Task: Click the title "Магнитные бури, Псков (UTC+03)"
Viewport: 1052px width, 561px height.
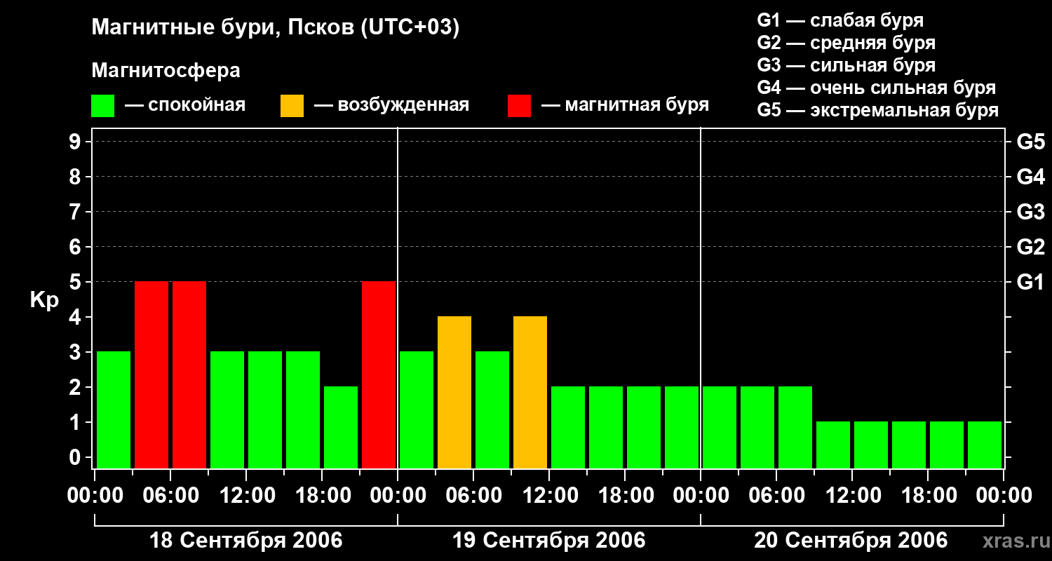Action: click(276, 28)
